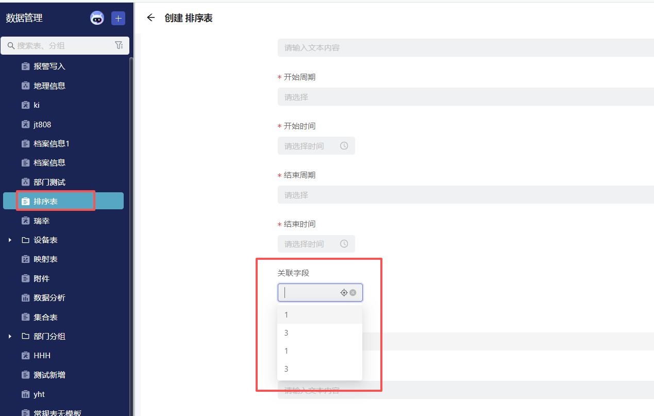Click the clock icon in 结束时间 field

coord(344,244)
